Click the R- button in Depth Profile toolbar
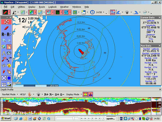162x122 pixels. [x=52, y=94]
